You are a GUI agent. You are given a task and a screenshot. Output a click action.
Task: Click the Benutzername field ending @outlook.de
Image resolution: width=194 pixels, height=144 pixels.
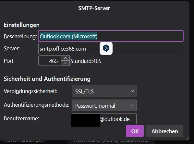pos(104,119)
